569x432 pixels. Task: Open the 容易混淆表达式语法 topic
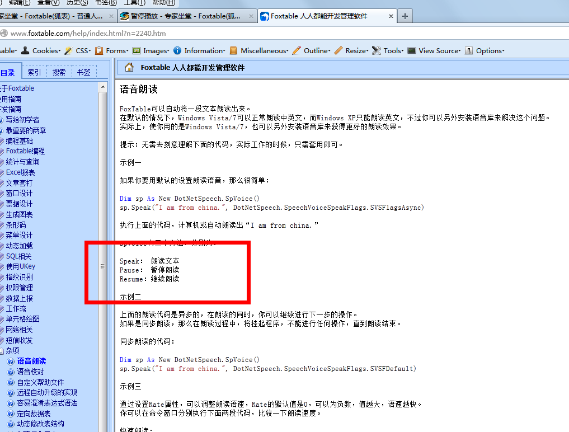[x=47, y=403]
